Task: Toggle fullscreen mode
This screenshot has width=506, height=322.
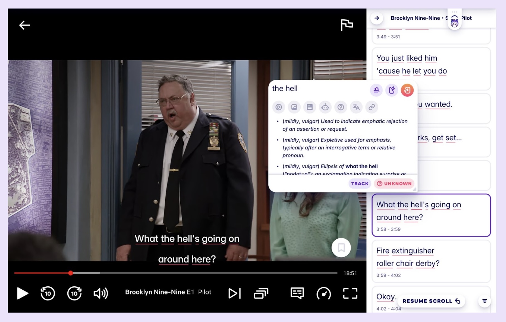Action: (x=350, y=293)
